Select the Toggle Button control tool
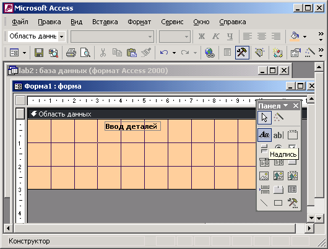This screenshot has width=328, height=249. pyautogui.click(x=264, y=149)
